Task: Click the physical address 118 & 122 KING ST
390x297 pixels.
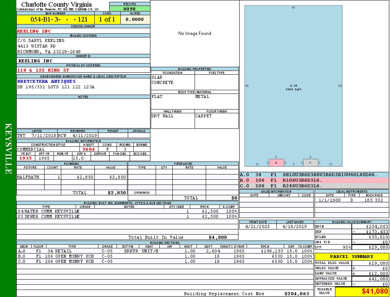Action: coord(43,70)
